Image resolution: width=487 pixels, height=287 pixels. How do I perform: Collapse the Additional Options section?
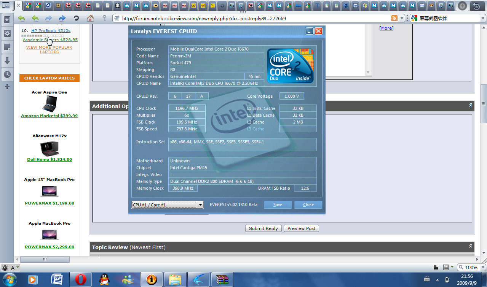click(x=471, y=105)
